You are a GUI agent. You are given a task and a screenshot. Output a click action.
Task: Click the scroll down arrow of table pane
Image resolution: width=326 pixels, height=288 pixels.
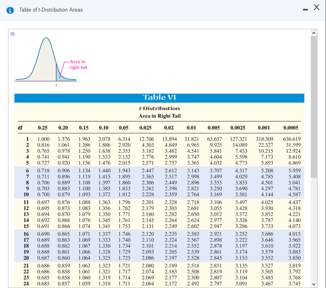(314, 284)
